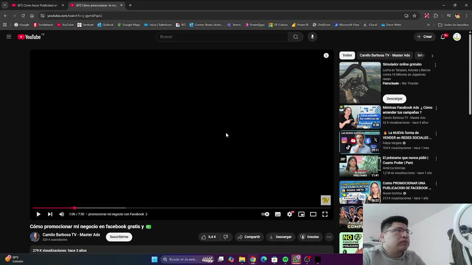472x265 pixels.
Task: Open the browser extensions puzzle icon
Action: coord(435,16)
